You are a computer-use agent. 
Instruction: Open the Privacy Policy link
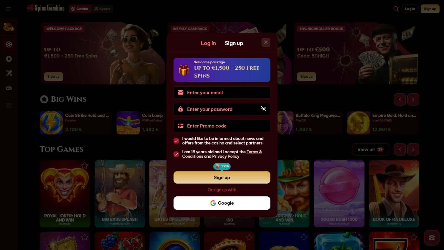coord(226,156)
